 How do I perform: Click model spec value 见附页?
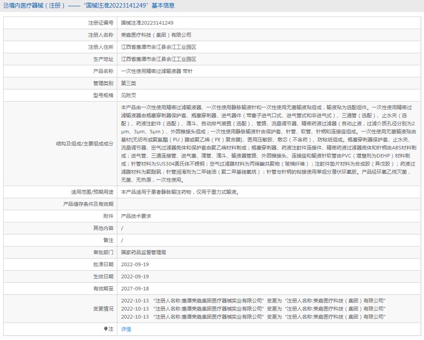click(x=128, y=95)
